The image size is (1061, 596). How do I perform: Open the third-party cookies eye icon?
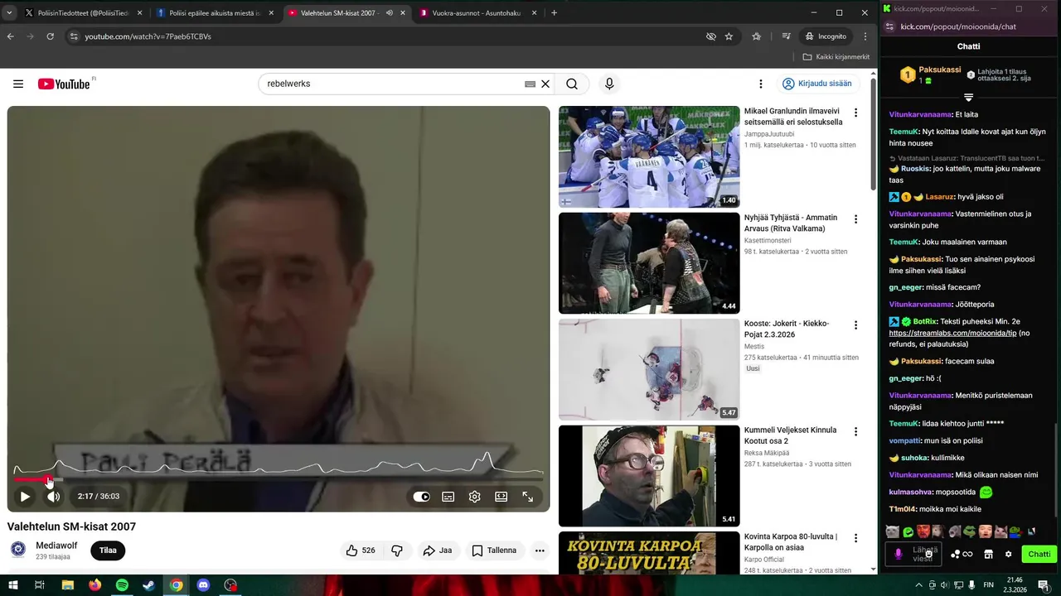click(x=710, y=36)
